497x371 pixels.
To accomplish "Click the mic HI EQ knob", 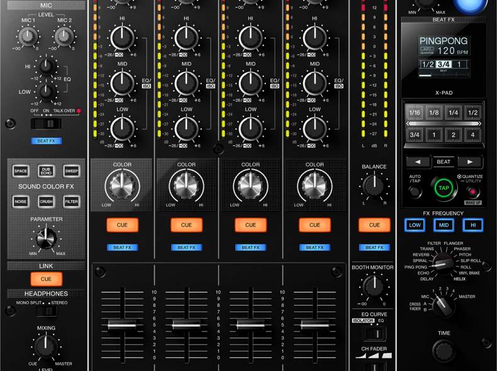I will 47,67.
